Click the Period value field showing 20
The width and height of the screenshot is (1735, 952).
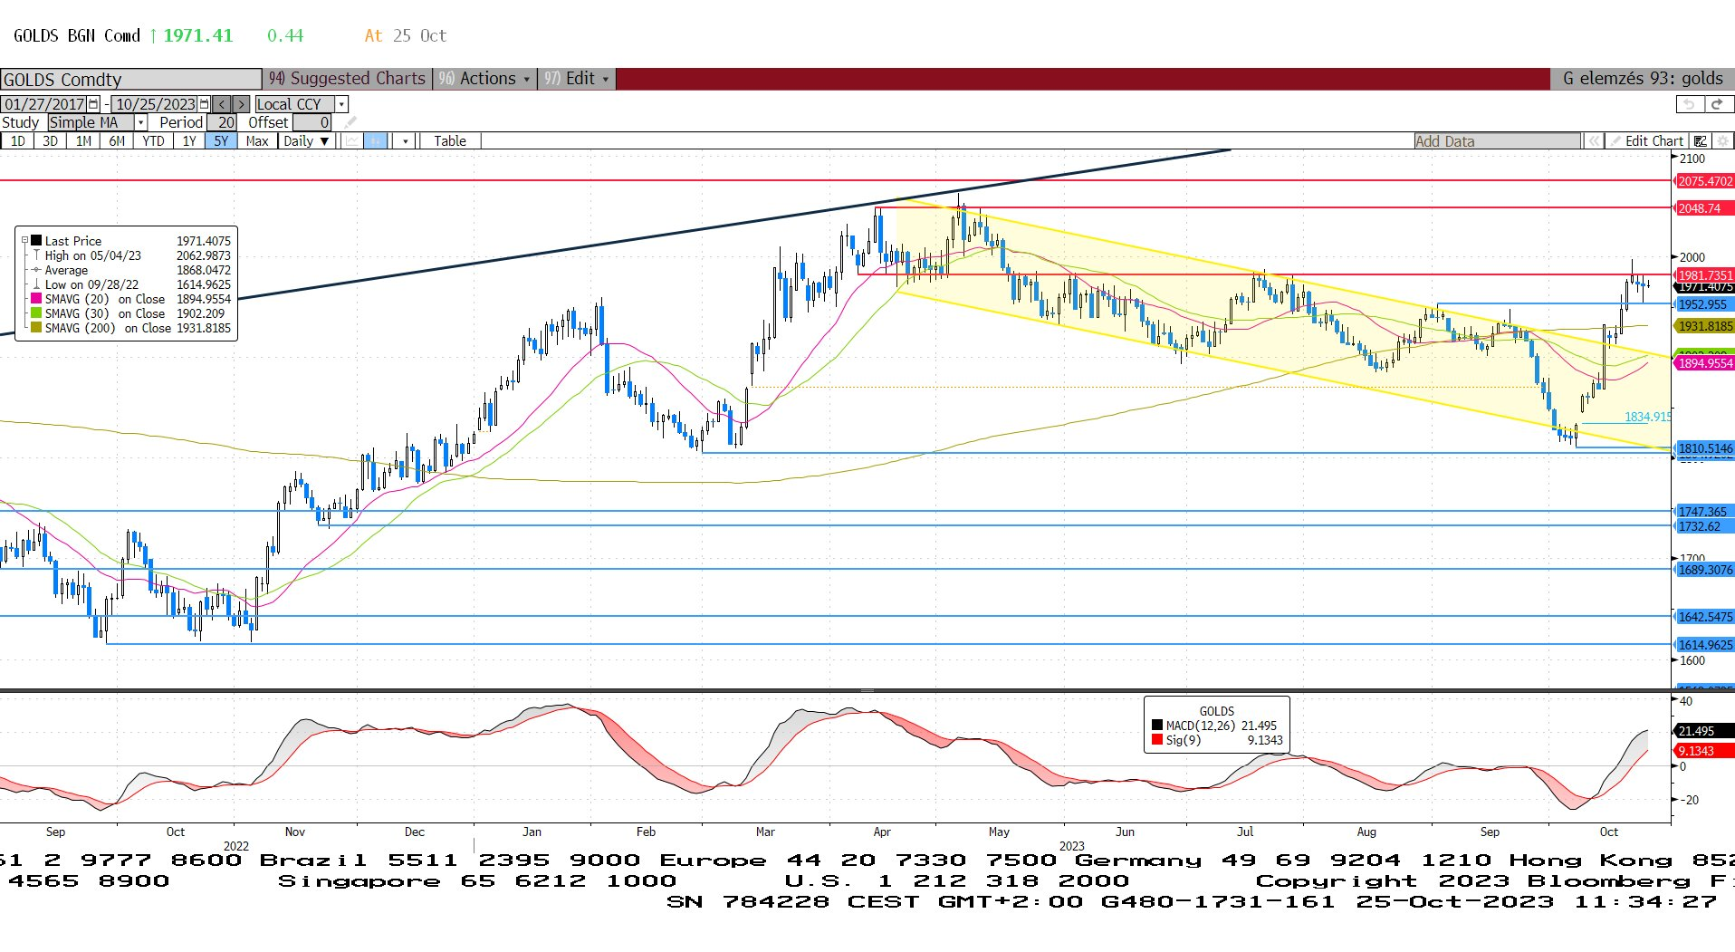point(224,122)
